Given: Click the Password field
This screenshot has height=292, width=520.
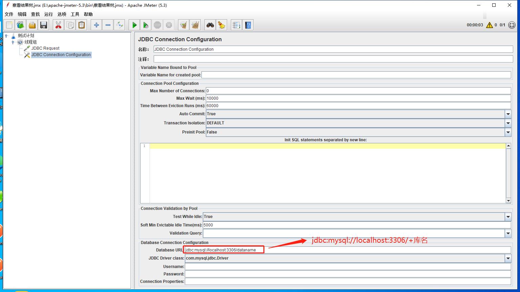Looking at the screenshot, I should pos(348,274).
